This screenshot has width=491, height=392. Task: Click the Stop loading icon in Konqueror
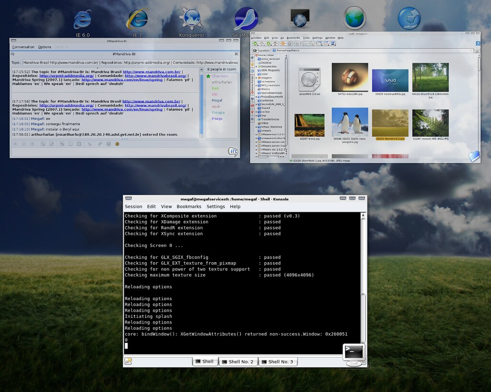point(290,44)
